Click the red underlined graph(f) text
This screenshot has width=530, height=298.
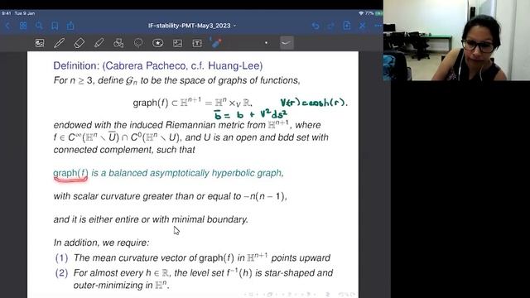click(x=70, y=173)
